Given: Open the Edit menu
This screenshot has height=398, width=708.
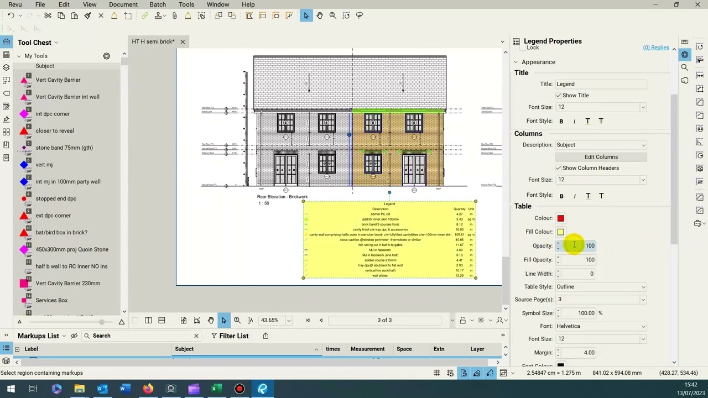Looking at the screenshot, I should [64, 4].
